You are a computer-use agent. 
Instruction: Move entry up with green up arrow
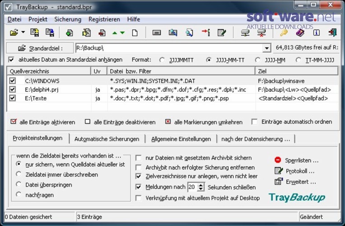click(x=115, y=33)
